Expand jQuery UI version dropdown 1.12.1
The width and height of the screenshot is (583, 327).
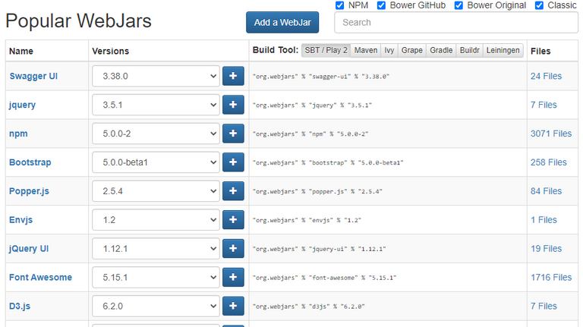click(x=156, y=249)
